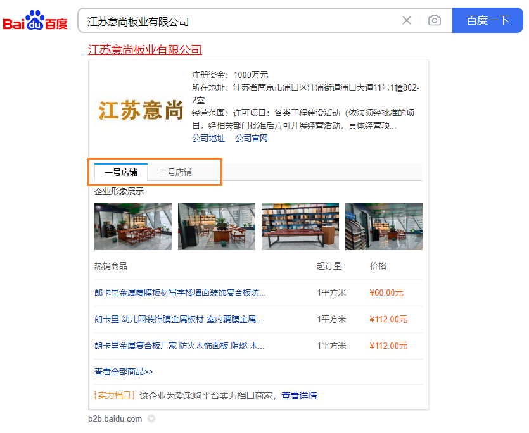Open third photo showing sample shelves
Screen dimensions: 529x433
coord(300,226)
